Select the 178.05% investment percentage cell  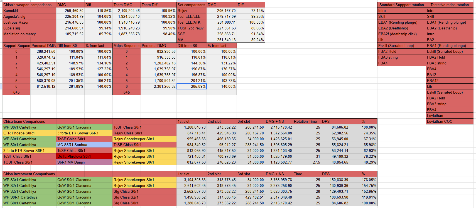coord(363,180)
